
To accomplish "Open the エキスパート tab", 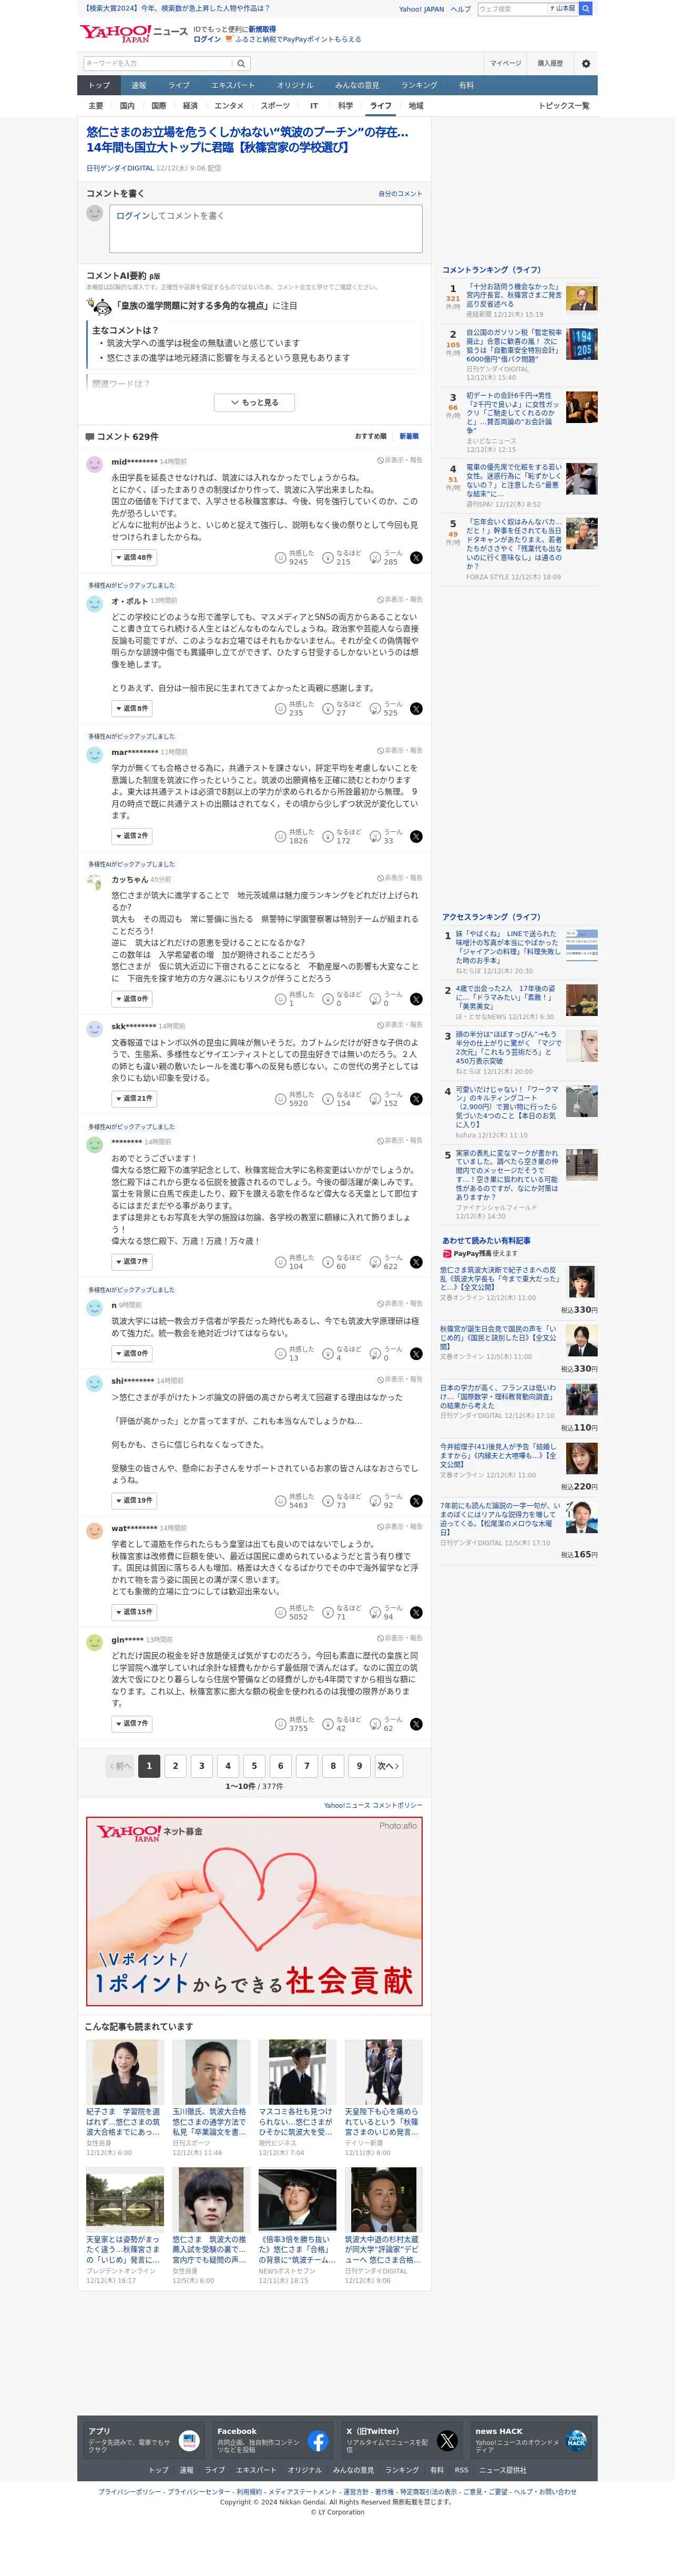I will pos(233,86).
